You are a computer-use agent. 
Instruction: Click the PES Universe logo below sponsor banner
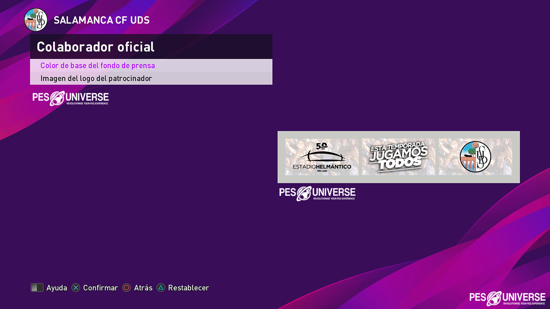317,193
